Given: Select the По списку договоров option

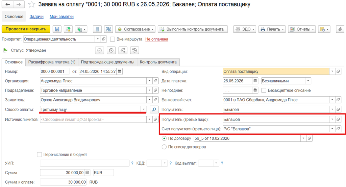Looking at the screenshot, I should 164,147.
